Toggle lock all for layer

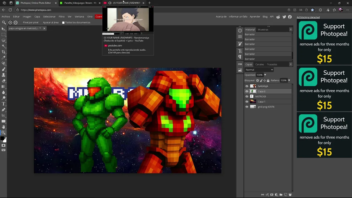[x=268, y=81]
